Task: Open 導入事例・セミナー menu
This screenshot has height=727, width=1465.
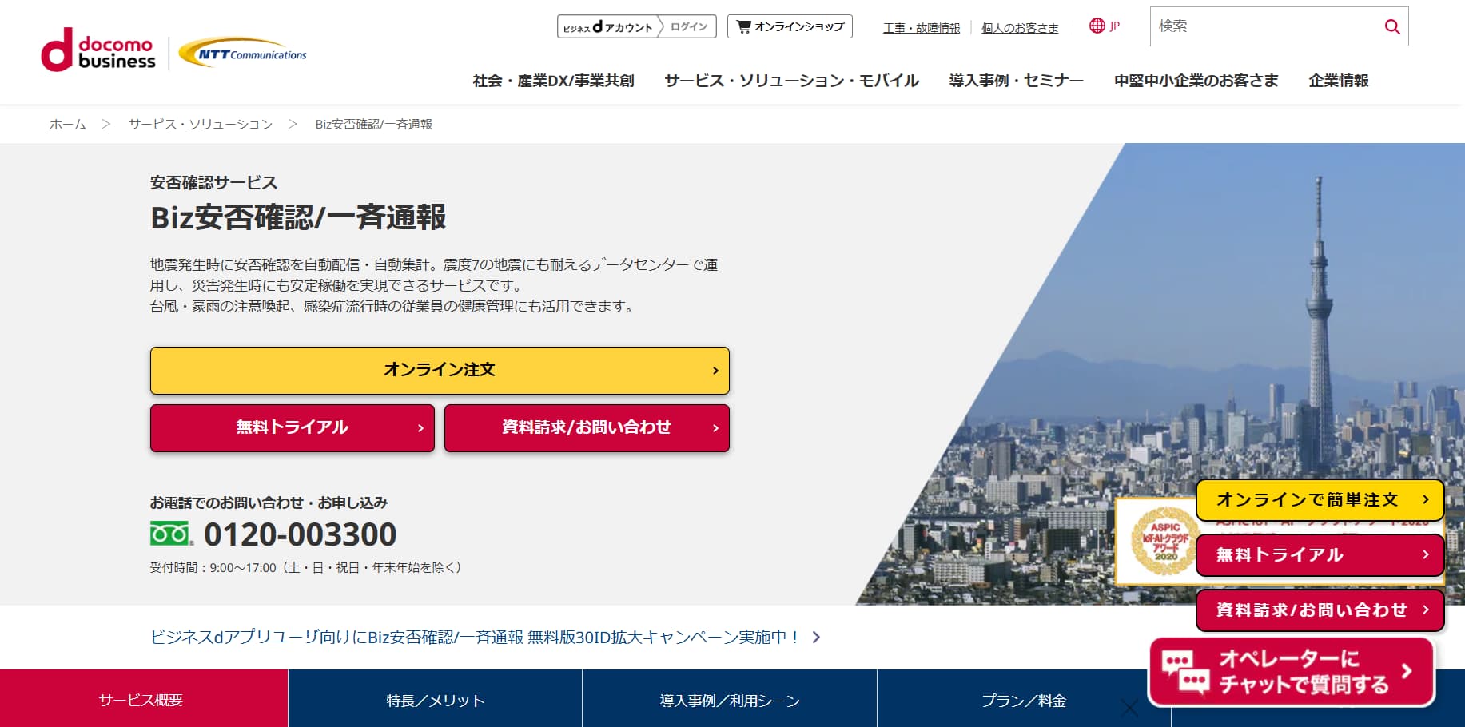Action: click(x=1016, y=81)
